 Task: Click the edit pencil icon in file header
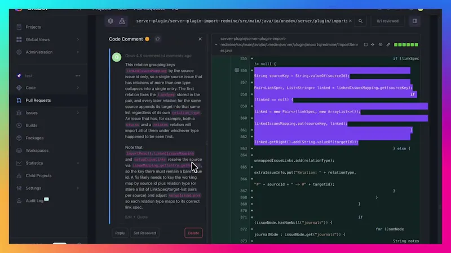[x=388, y=45]
